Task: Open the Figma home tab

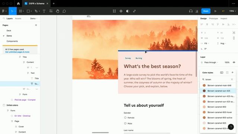Action: tap(18, 3)
